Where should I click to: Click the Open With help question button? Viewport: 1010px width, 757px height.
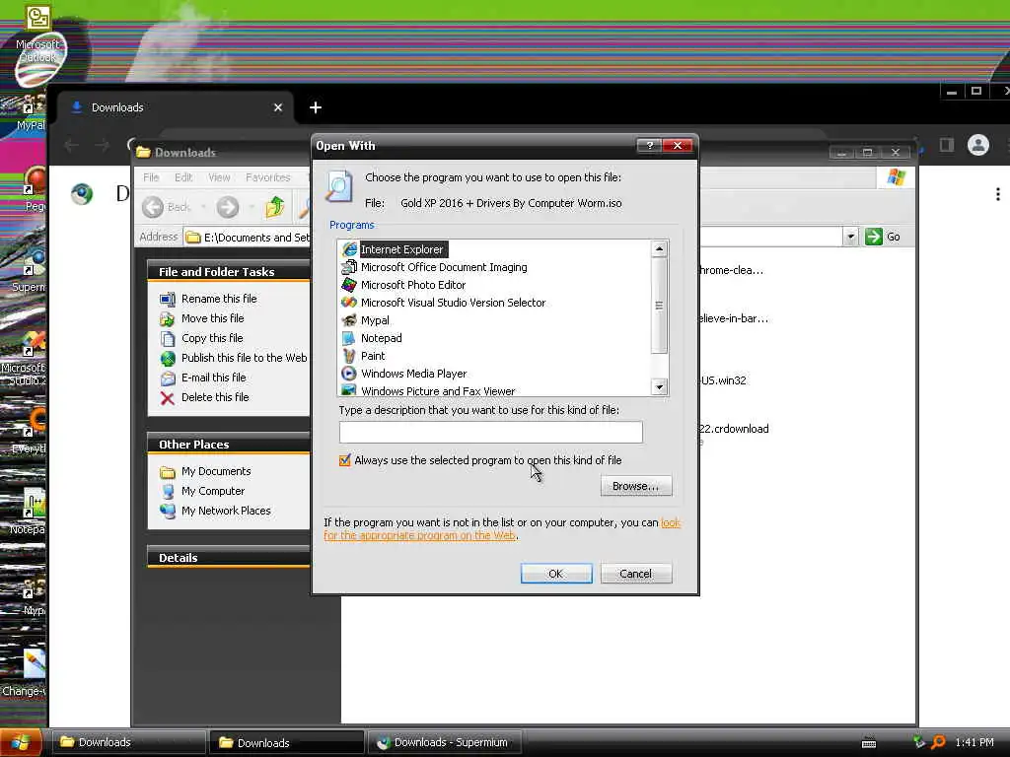(x=649, y=146)
